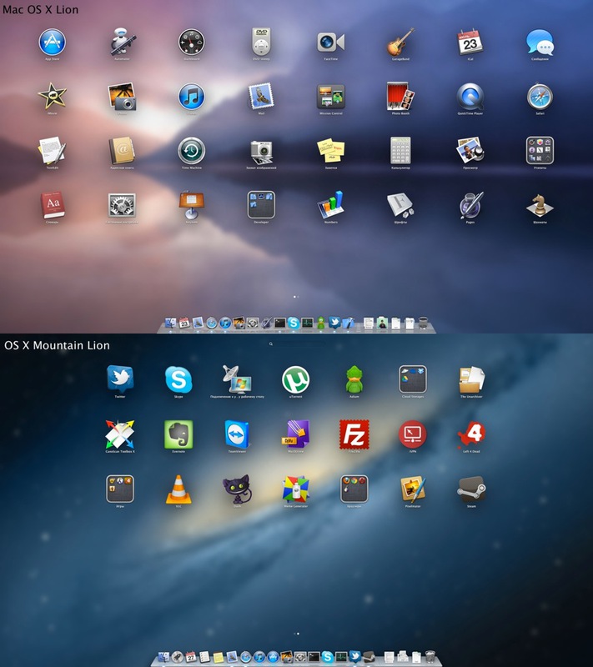Open App Store in Lion Launchpad
This screenshot has width=593, height=667.
[52, 43]
